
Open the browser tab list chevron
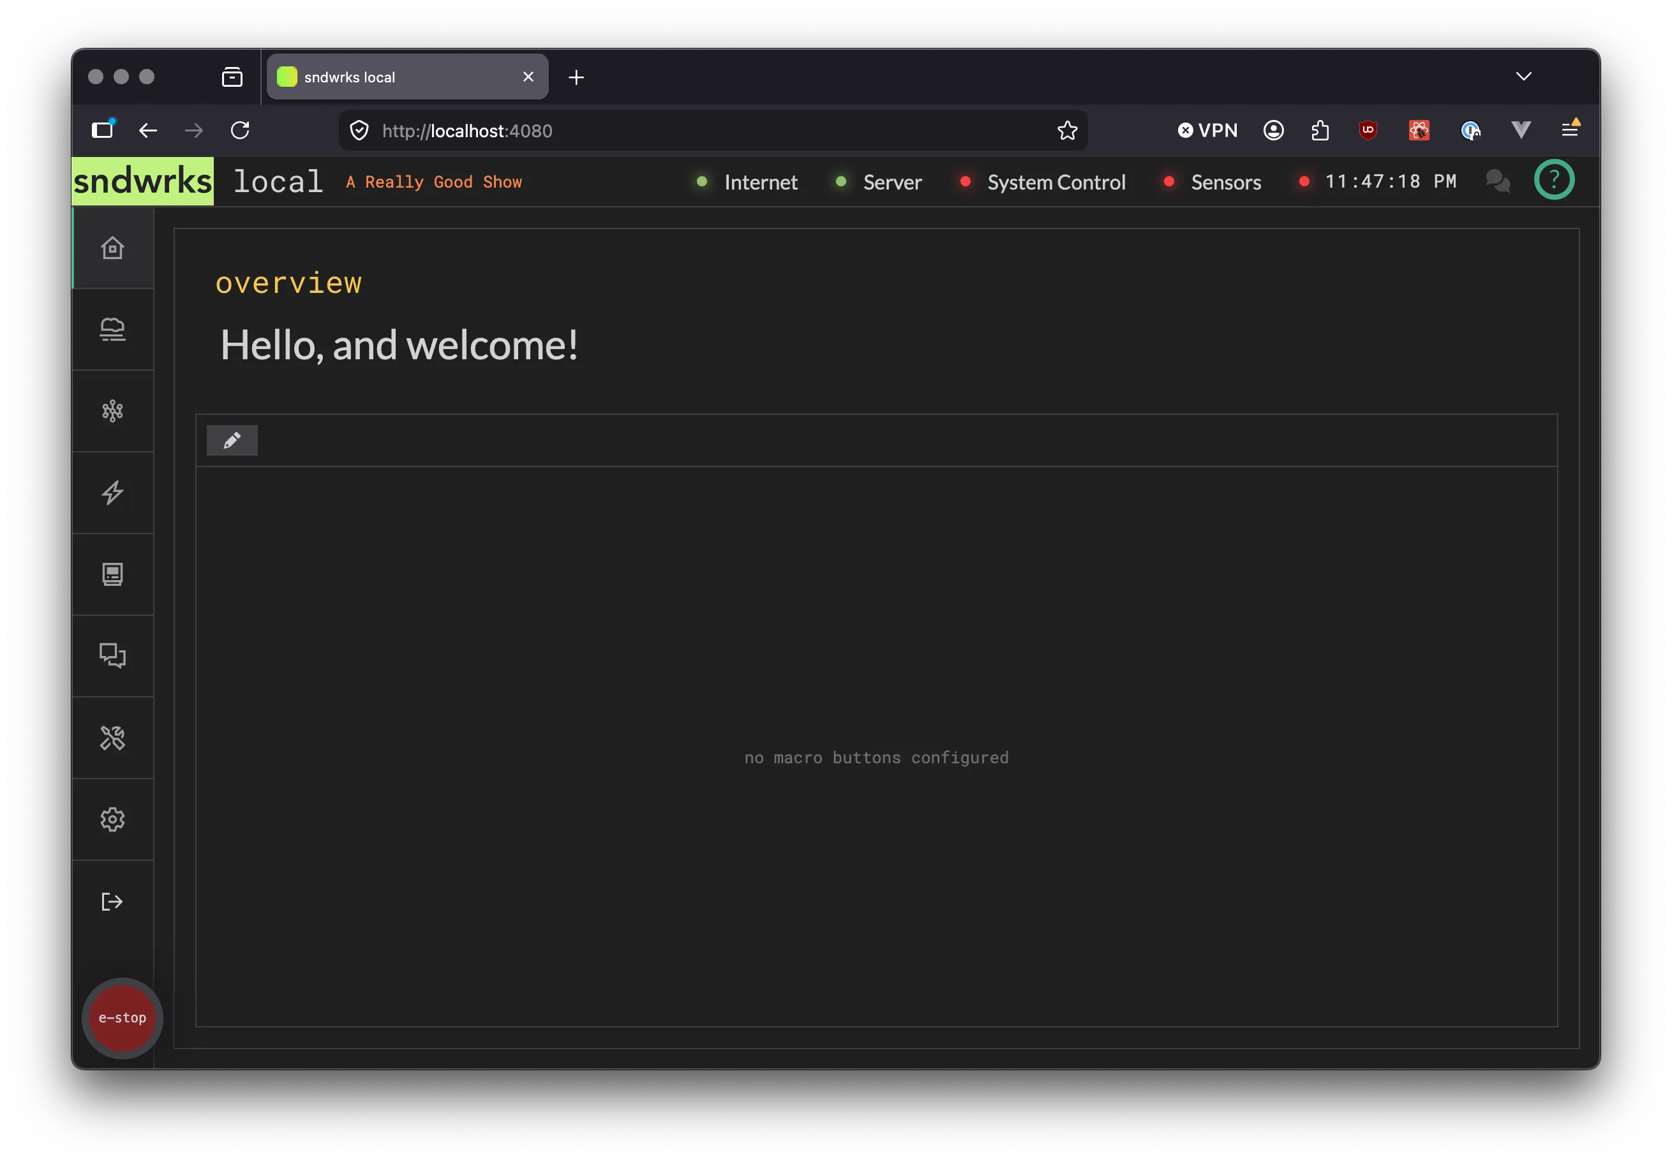click(x=1523, y=77)
